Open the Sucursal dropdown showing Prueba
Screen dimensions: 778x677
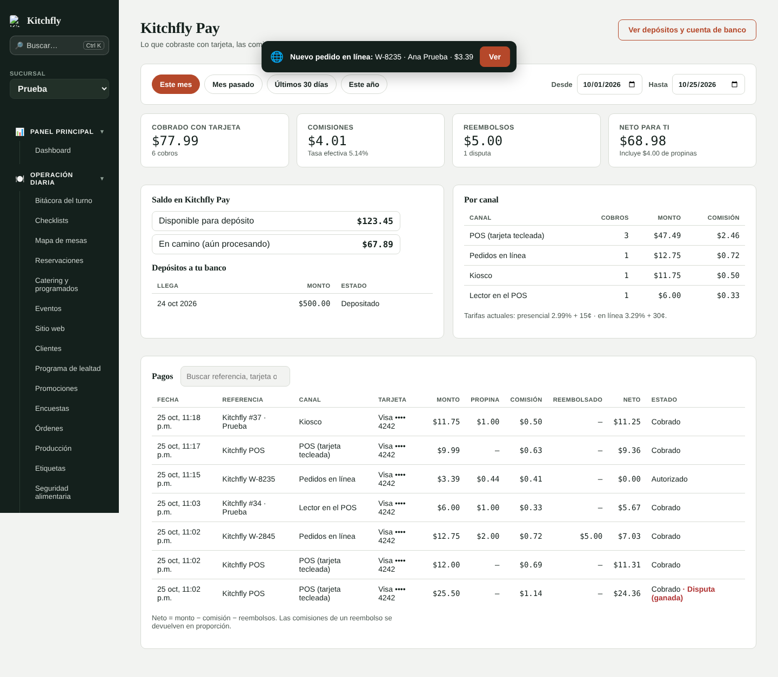click(x=59, y=89)
